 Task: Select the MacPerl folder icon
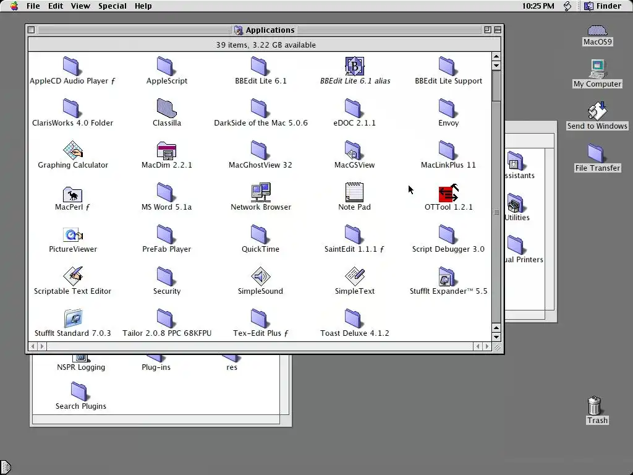[73, 194]
